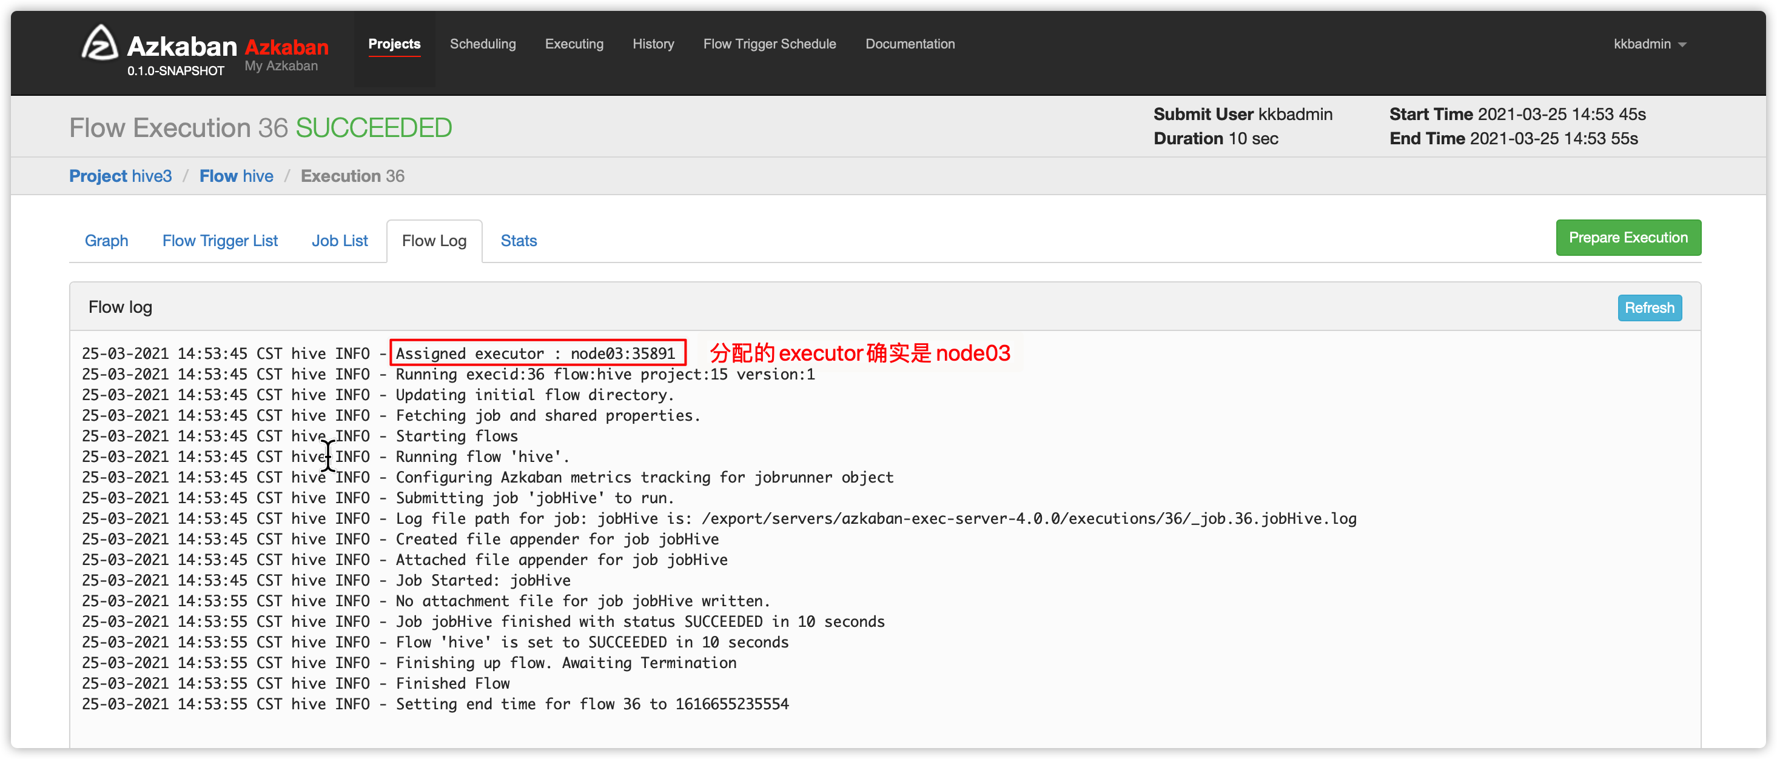Open the Documentation link
Image resolution: width=1777 pixels, height=759 pixels.
coord(910,44)
